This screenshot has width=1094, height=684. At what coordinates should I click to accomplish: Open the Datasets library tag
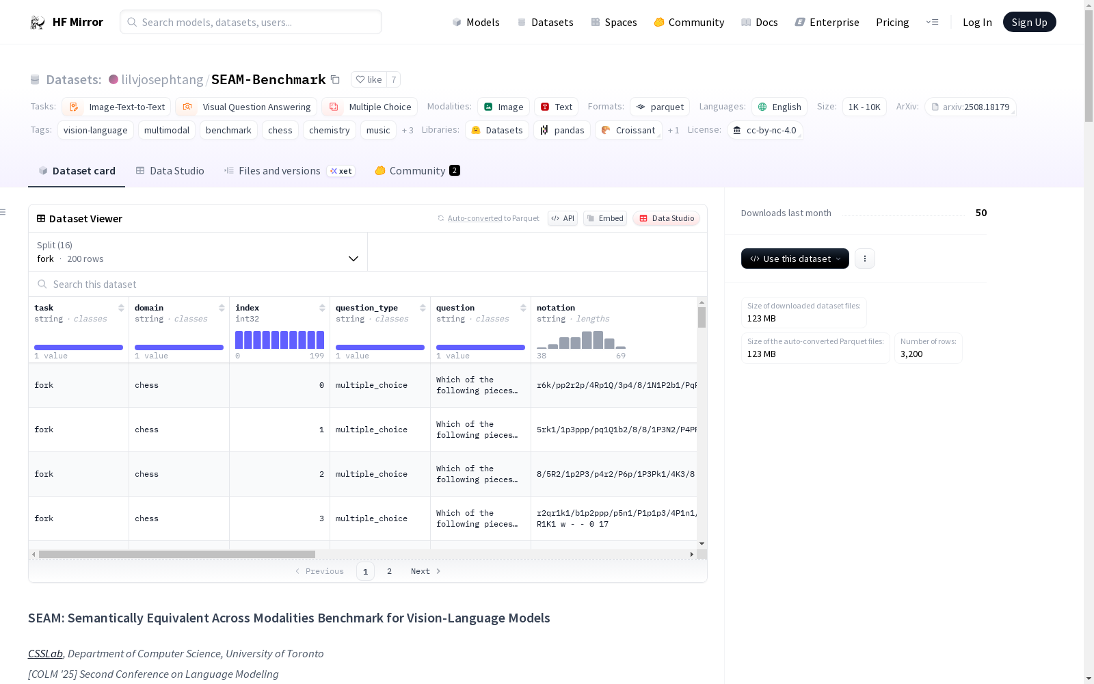tap(497, 130)
